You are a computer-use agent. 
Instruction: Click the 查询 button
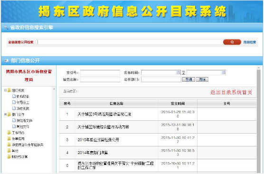coord(189,79)
